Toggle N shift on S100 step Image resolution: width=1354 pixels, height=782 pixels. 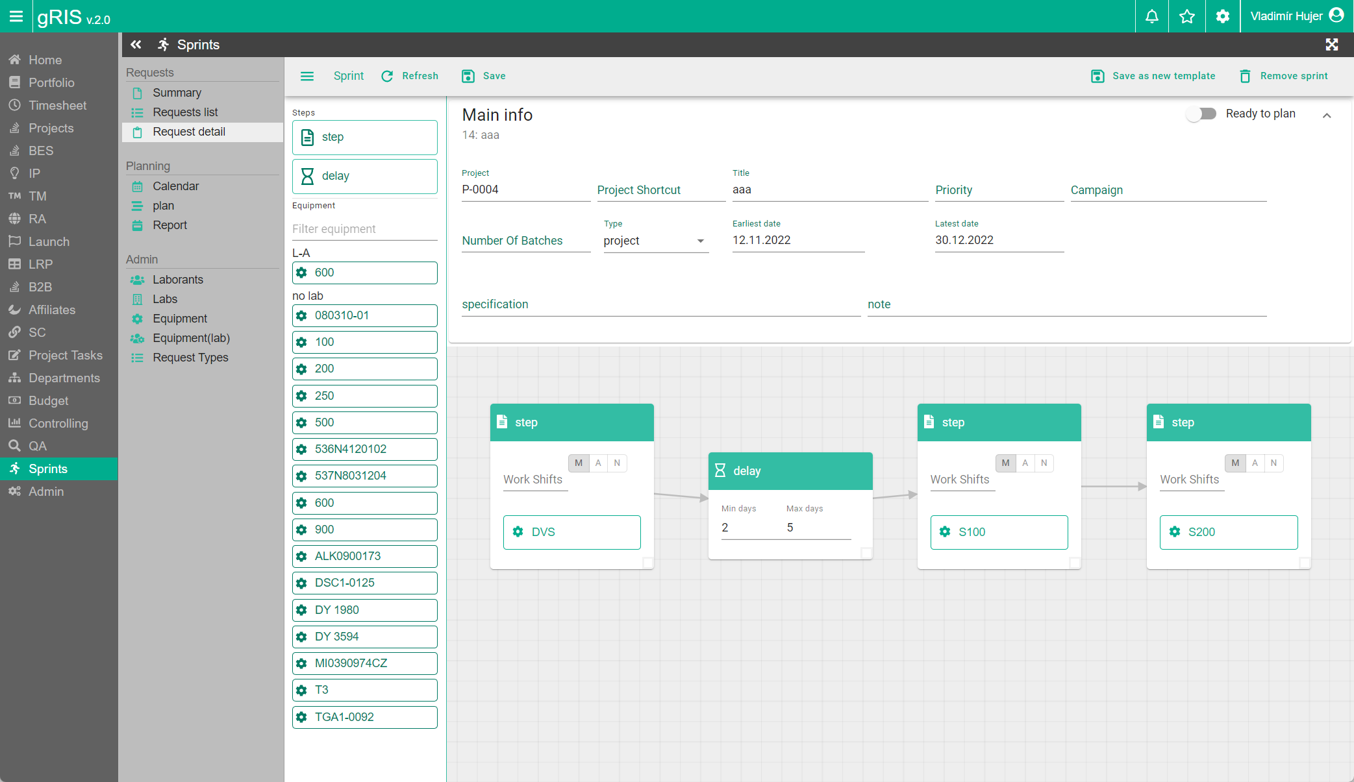coord(1044,463)
